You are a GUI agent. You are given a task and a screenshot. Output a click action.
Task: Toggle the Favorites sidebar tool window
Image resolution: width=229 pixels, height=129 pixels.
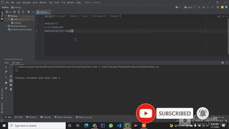pos(2,108)
